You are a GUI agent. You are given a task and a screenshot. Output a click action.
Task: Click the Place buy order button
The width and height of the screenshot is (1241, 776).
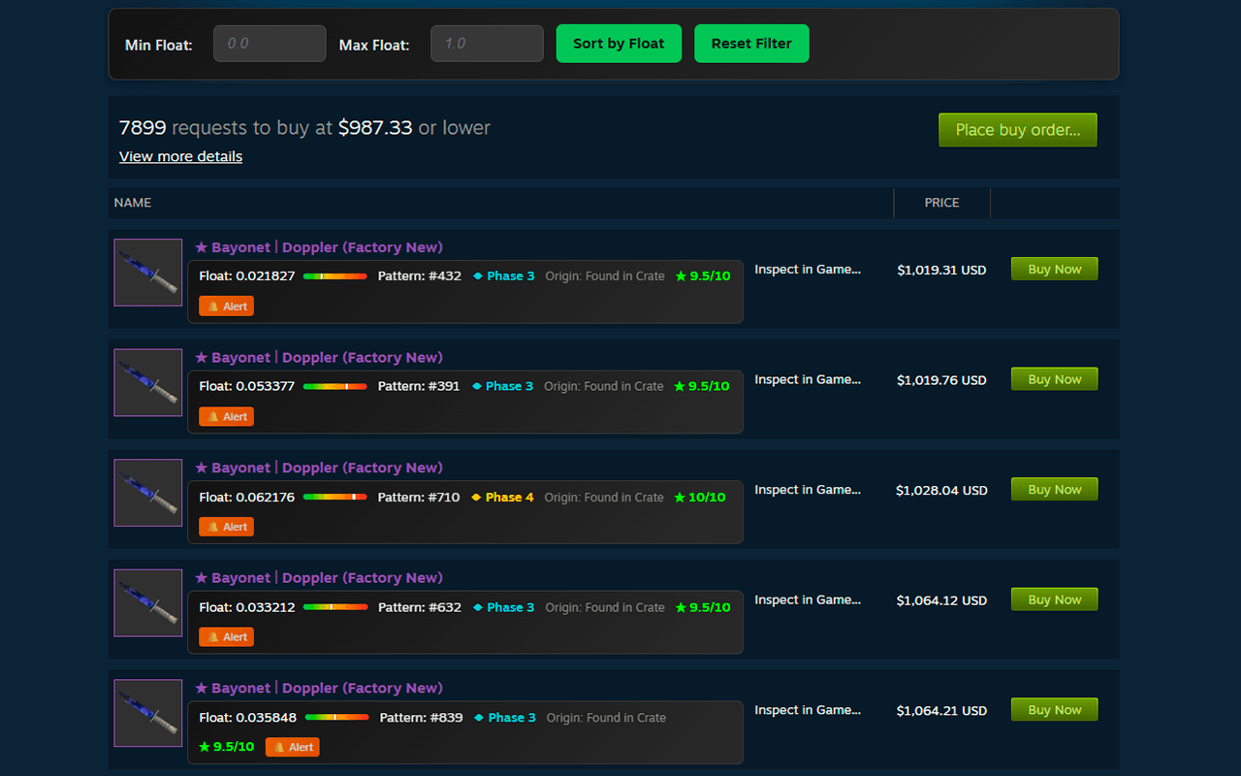pos(1017,129)
